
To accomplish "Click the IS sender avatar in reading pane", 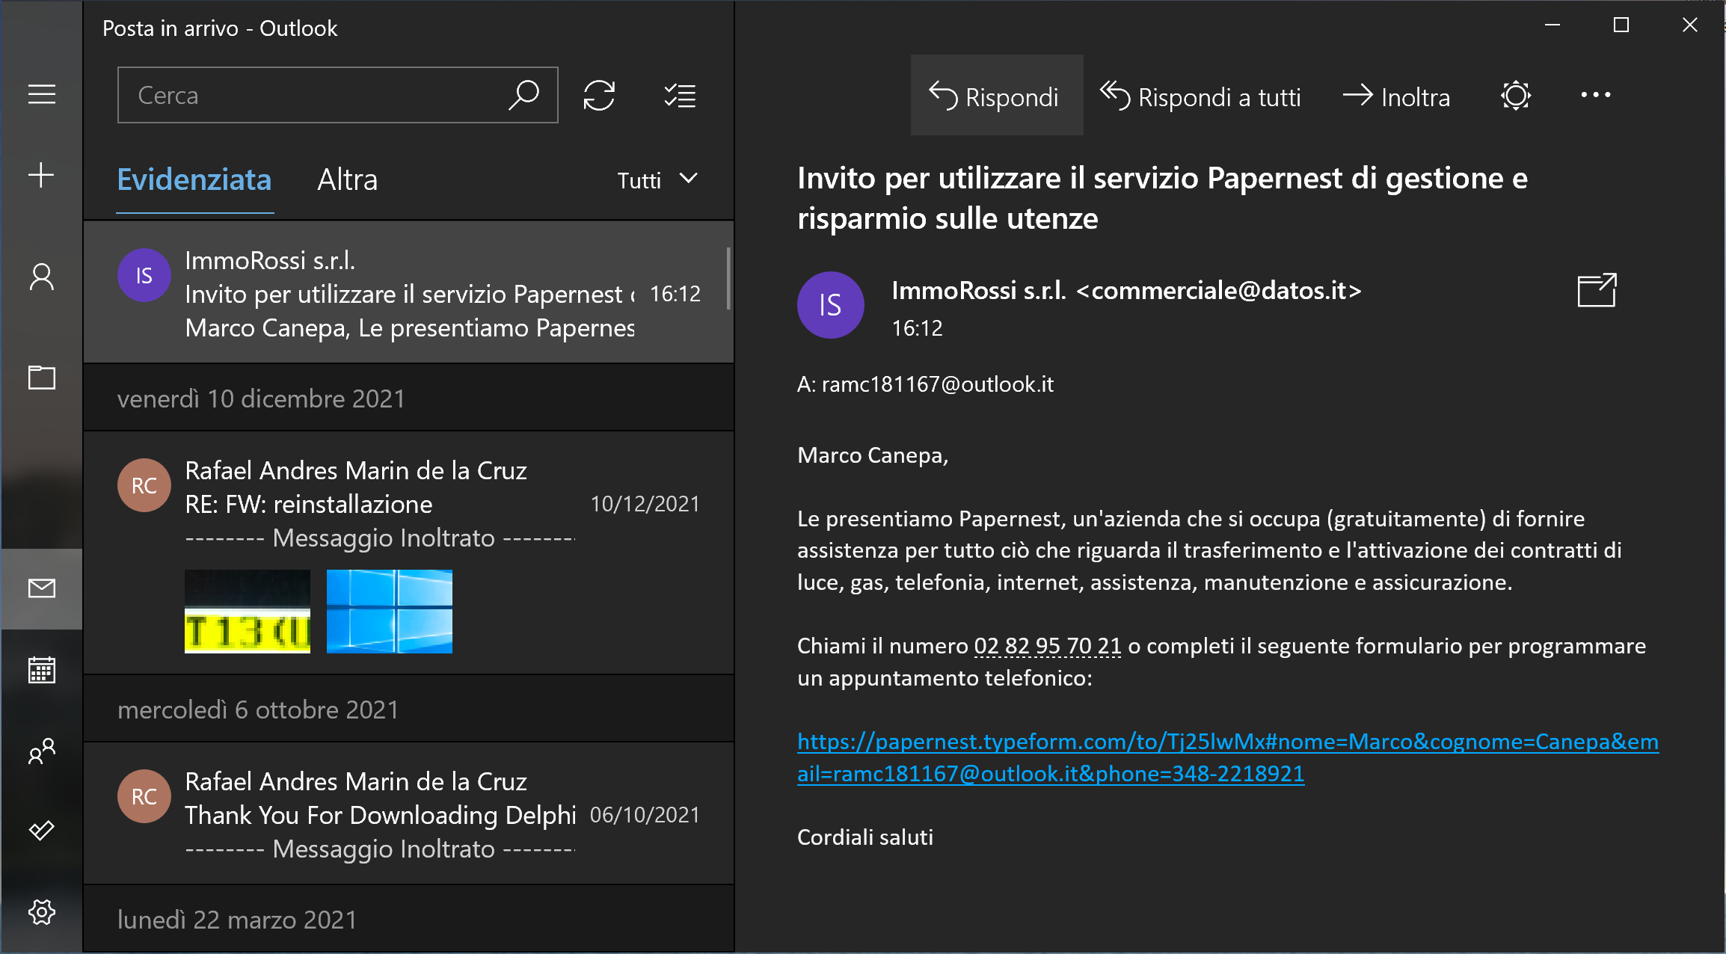I will point(831,305).
